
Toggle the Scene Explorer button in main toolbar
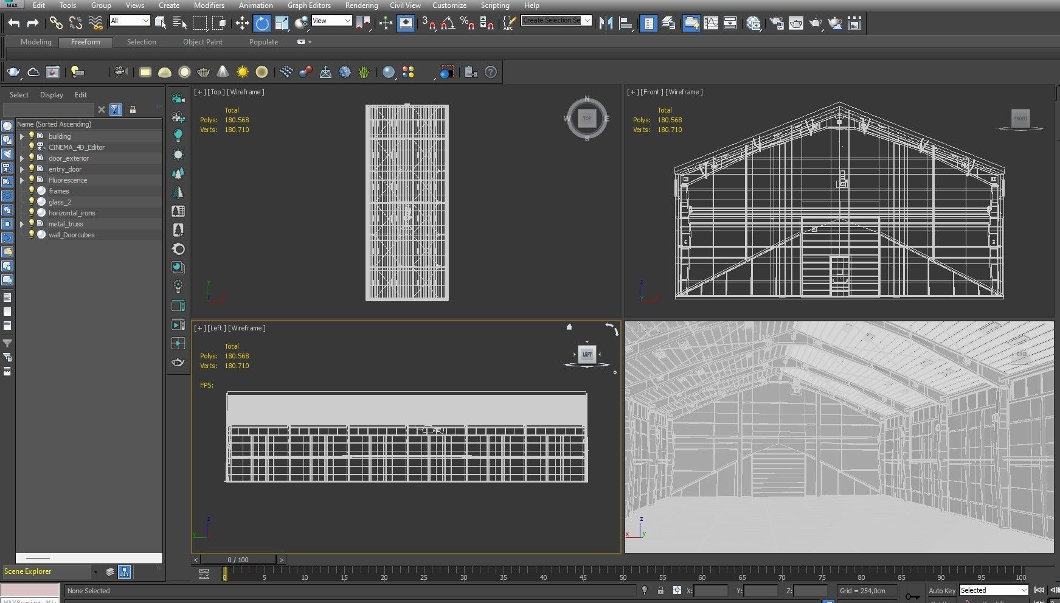point(649,23)
